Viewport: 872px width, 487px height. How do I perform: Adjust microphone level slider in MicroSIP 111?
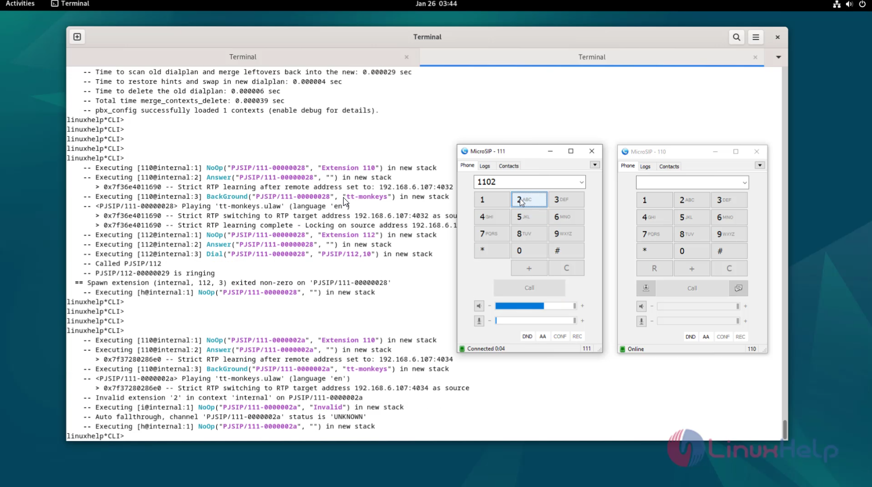point(536,321)
